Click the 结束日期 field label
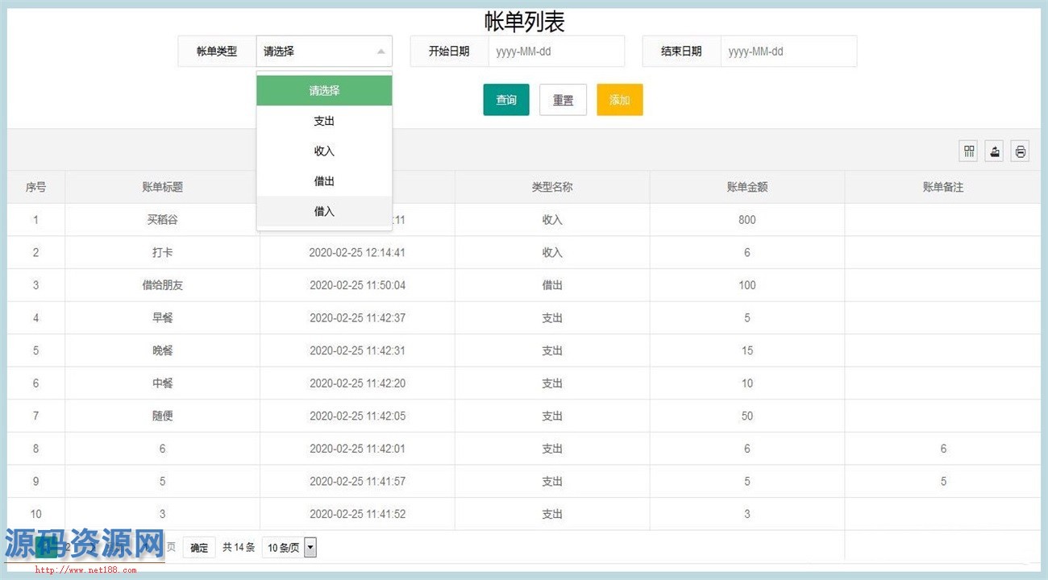Viewport: 1048px width, 580px height. click(681, 51)
